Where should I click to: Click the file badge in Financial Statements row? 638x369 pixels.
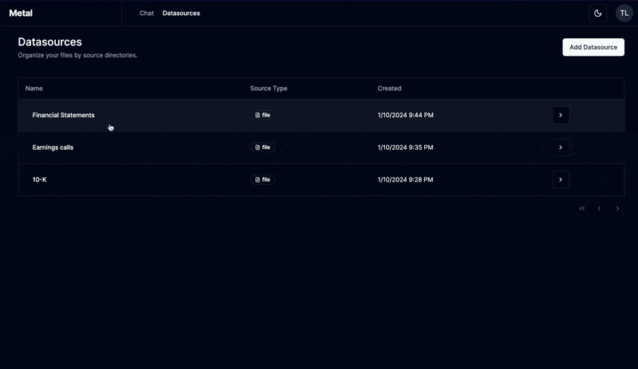262,115
